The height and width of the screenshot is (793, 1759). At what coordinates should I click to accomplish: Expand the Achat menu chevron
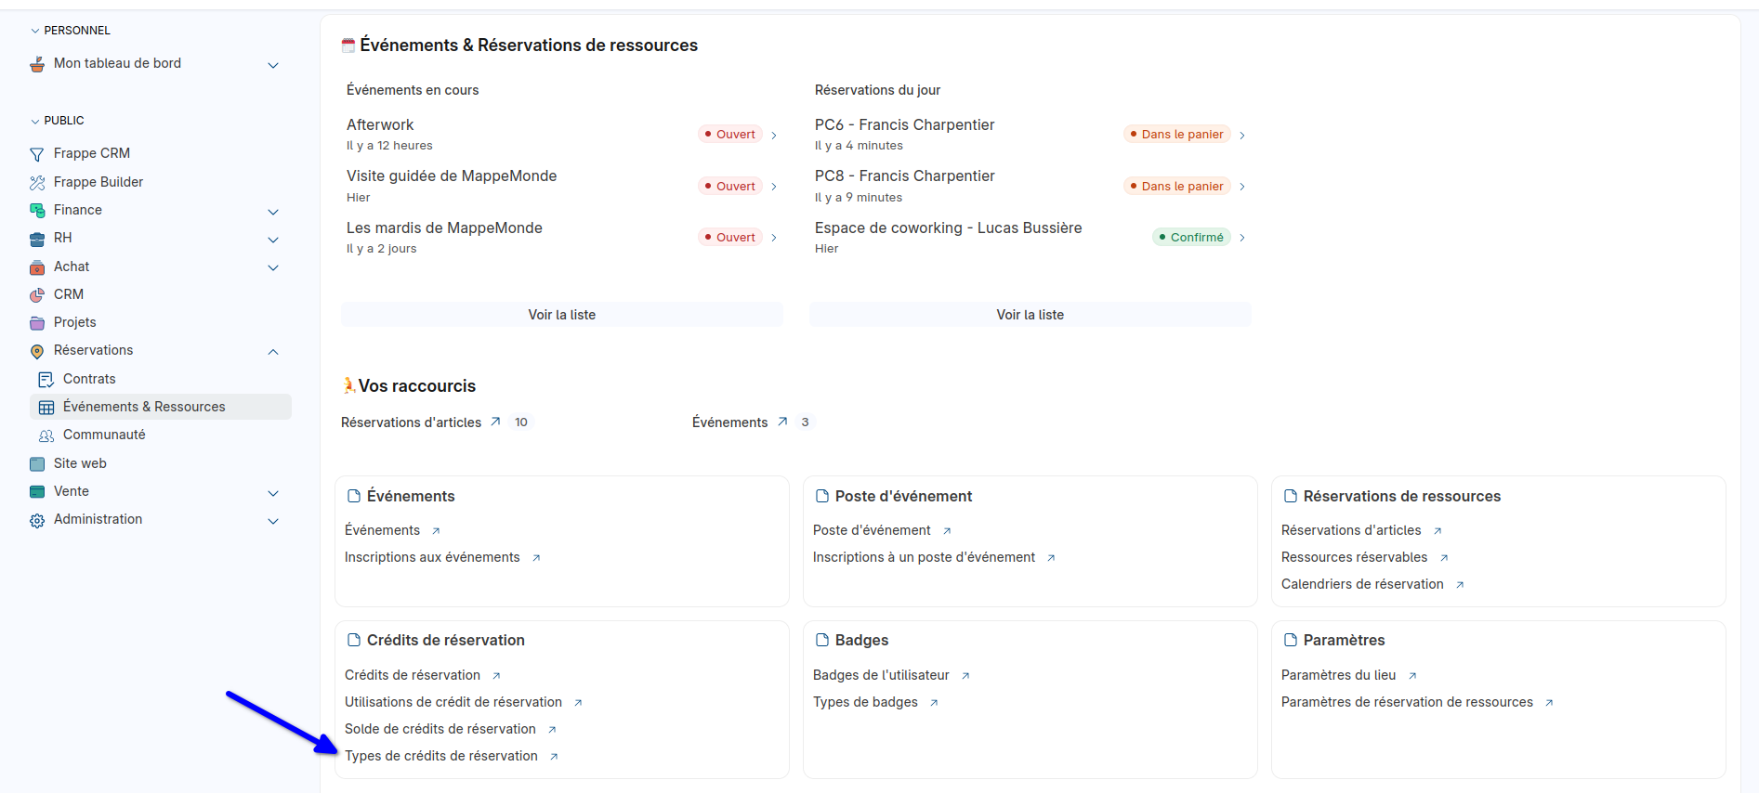273,267
